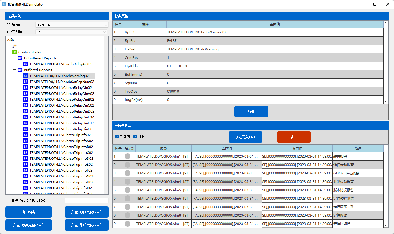Click the BR icon of brcbTripInfoA02
Image resolution: width=394 pixels, height=234 pixels.
(x=26, y=141)
